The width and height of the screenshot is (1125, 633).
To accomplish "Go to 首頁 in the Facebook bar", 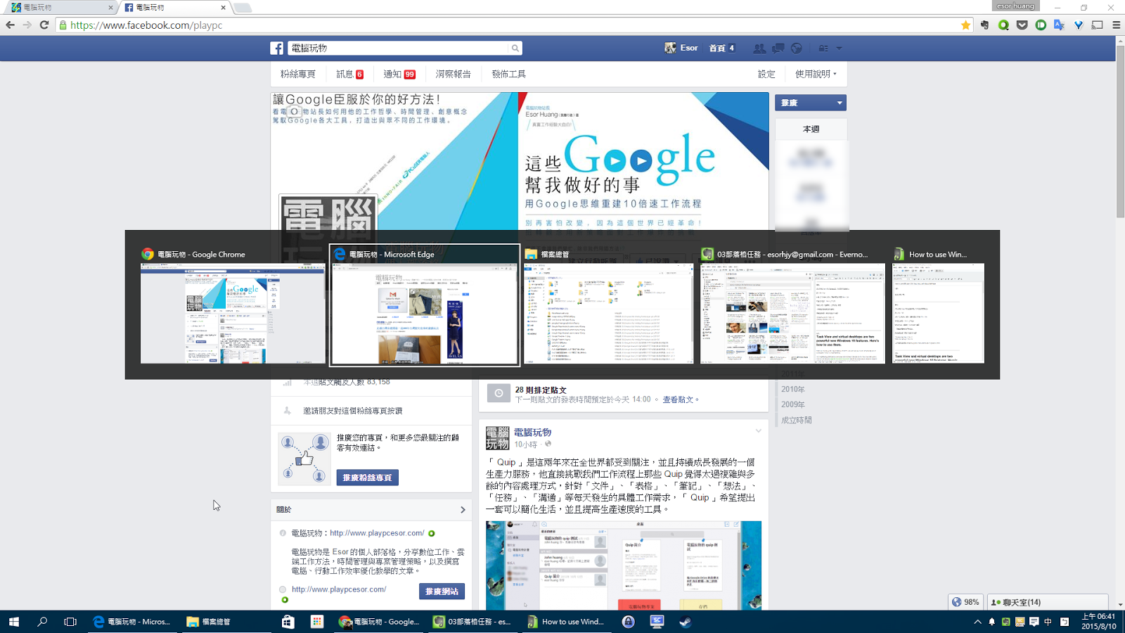I will 722,48.
